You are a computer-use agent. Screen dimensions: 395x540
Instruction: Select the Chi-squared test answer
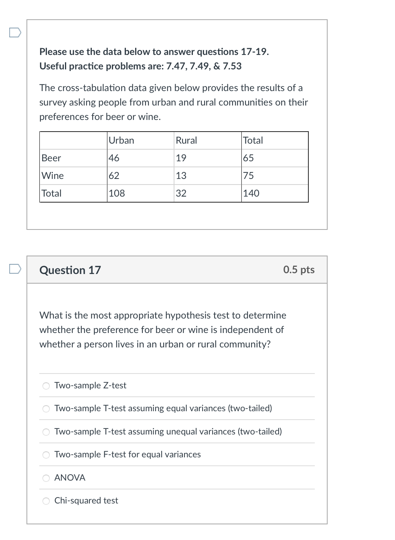(46, 501)
